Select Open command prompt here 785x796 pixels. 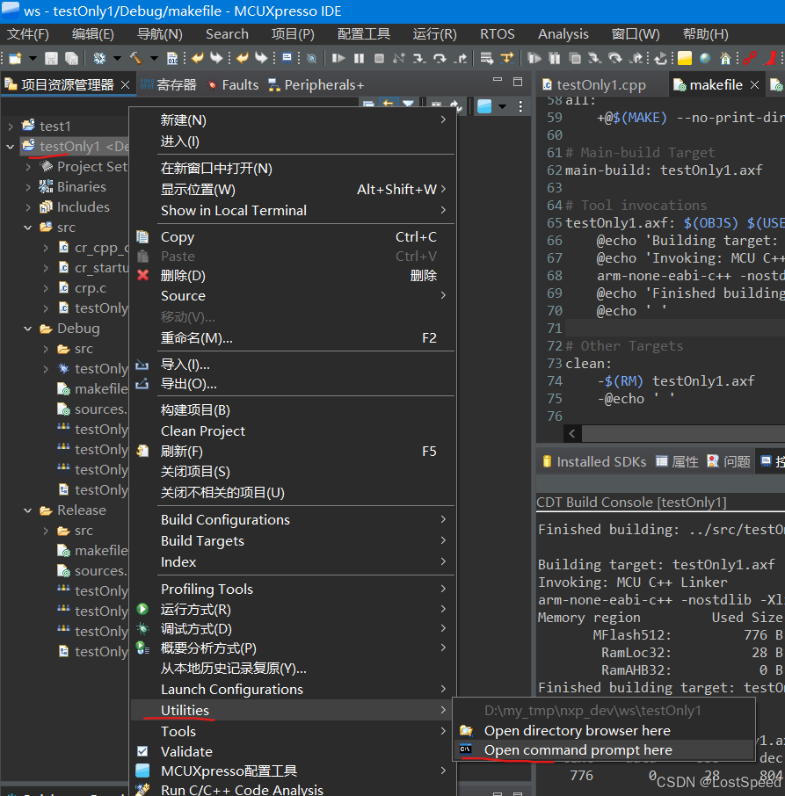(603, 749)
